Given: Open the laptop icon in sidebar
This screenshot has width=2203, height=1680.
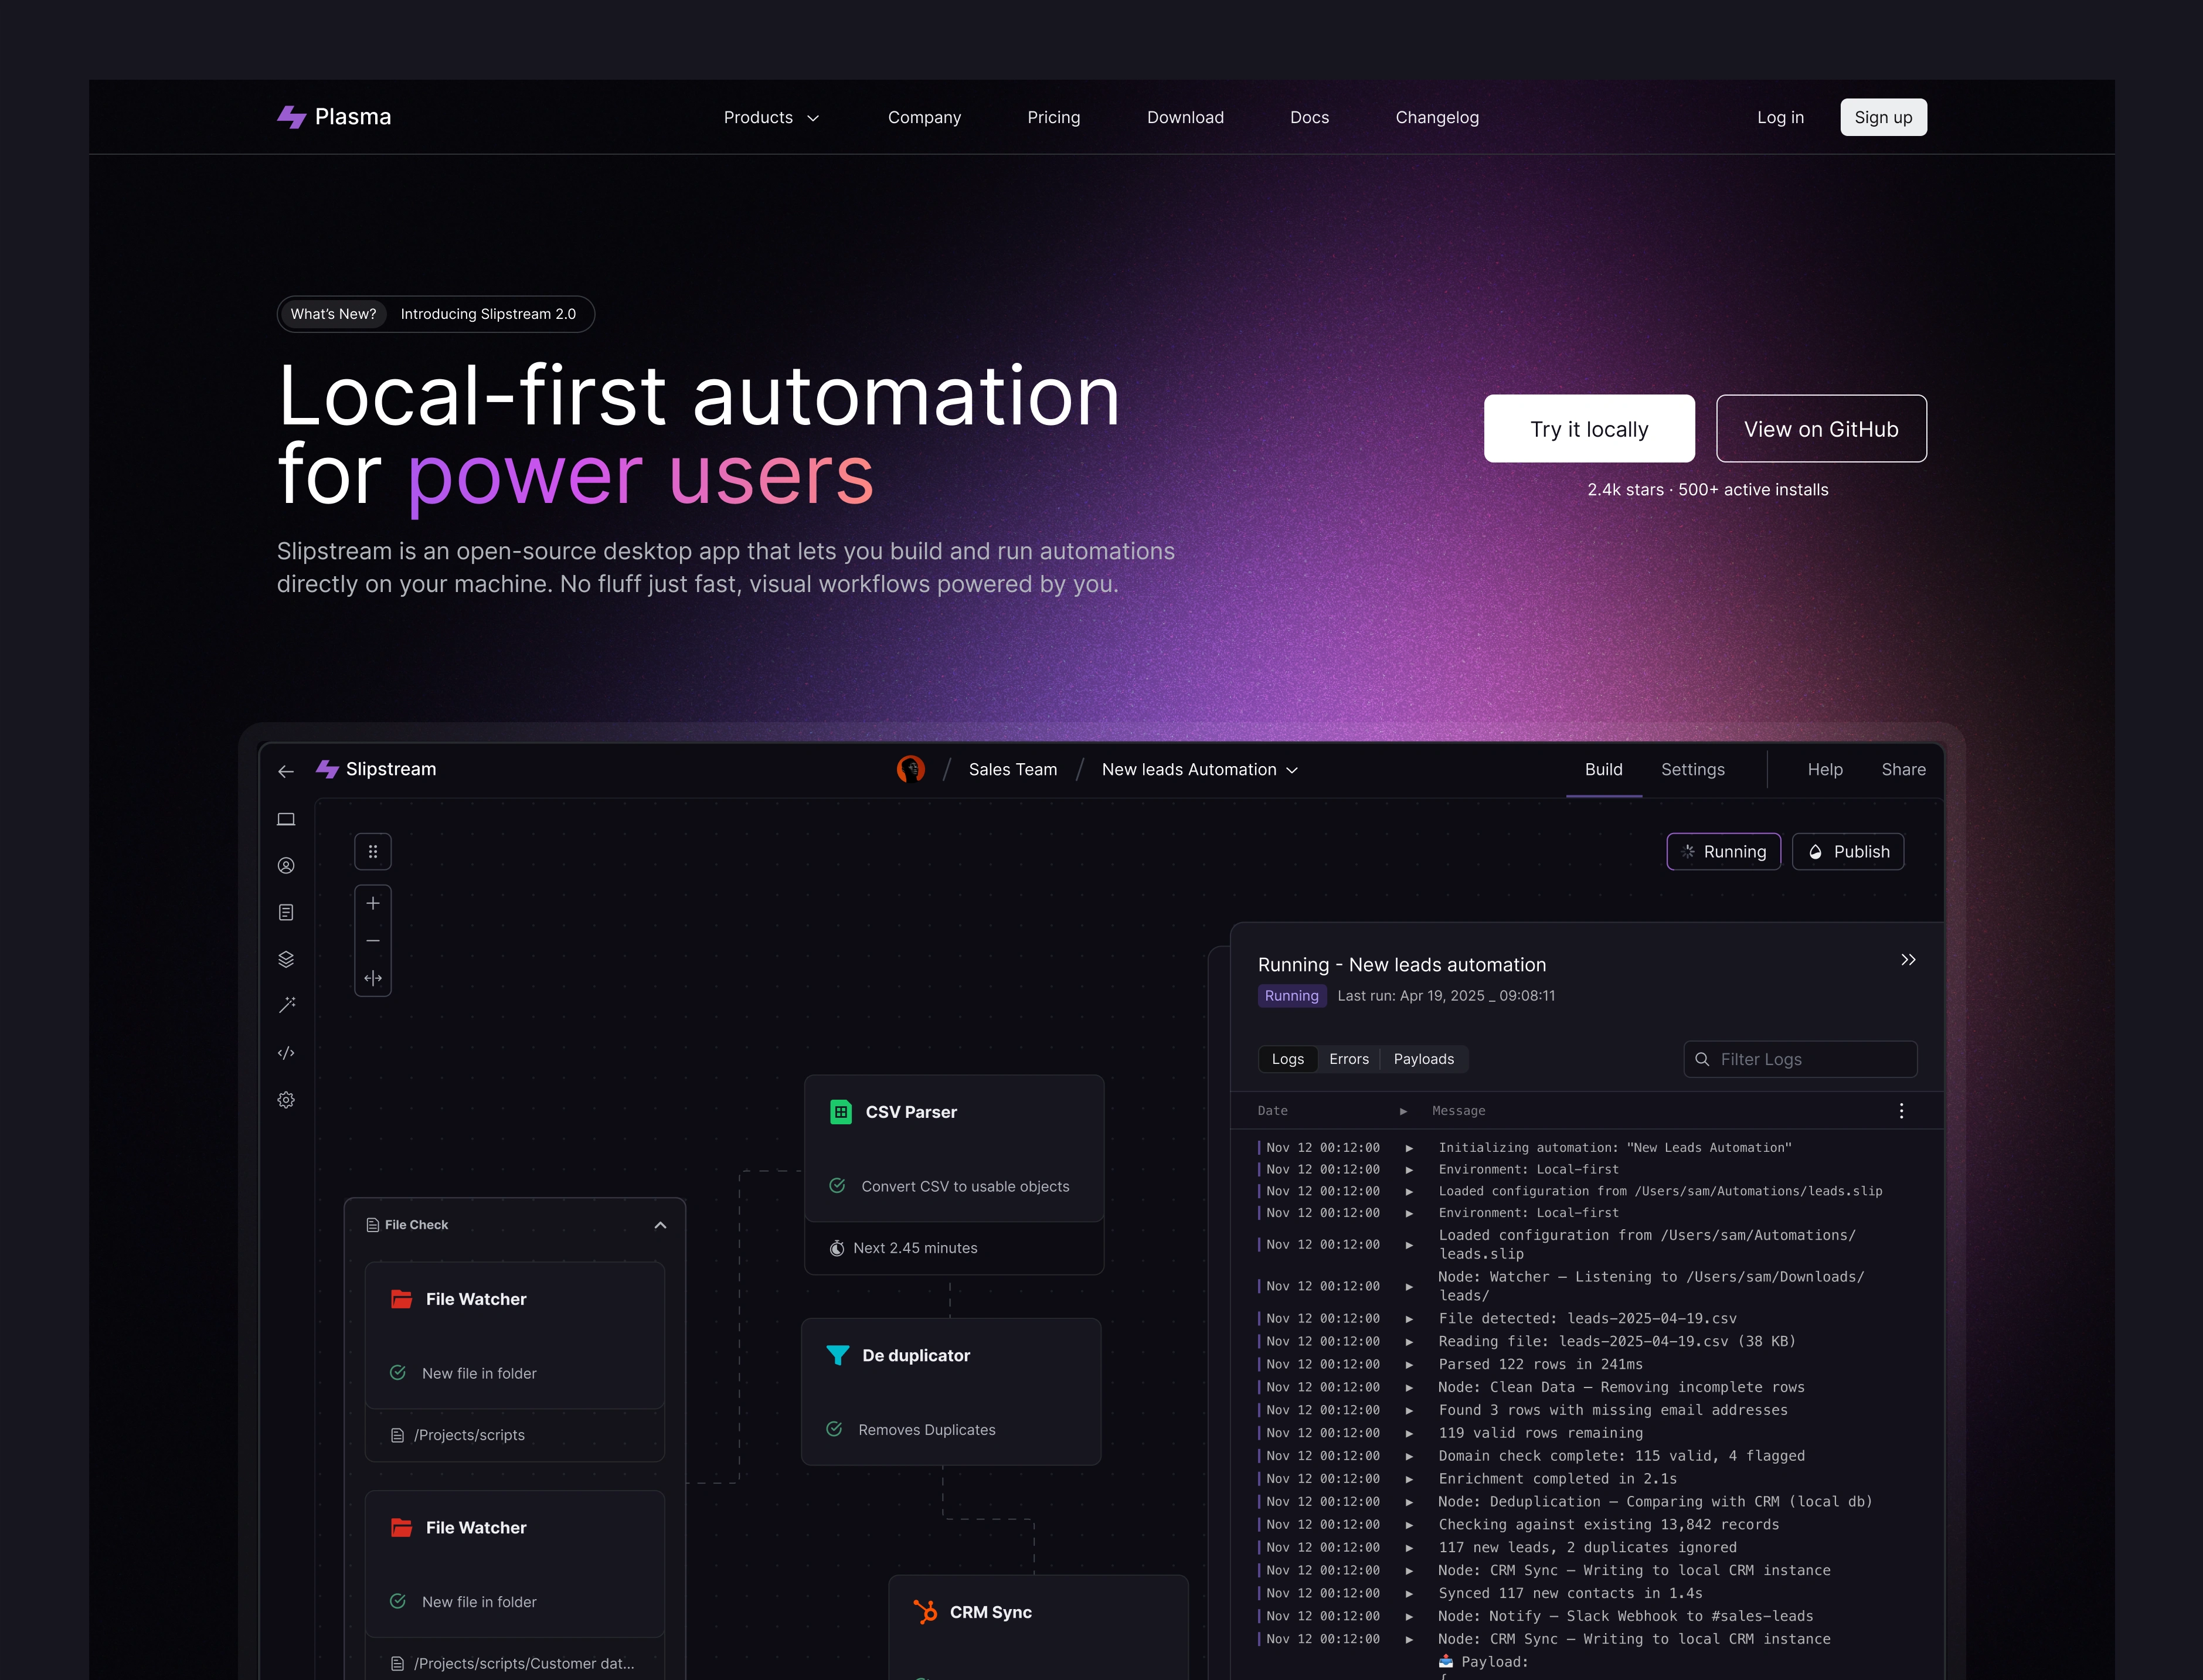Looking at the screenshot, I should 286,819.
